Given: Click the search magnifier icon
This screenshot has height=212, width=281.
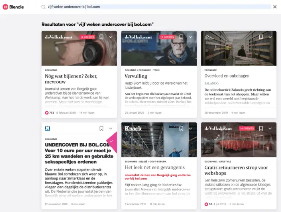Looking at the screenshot, I should [x=43, y=7].
